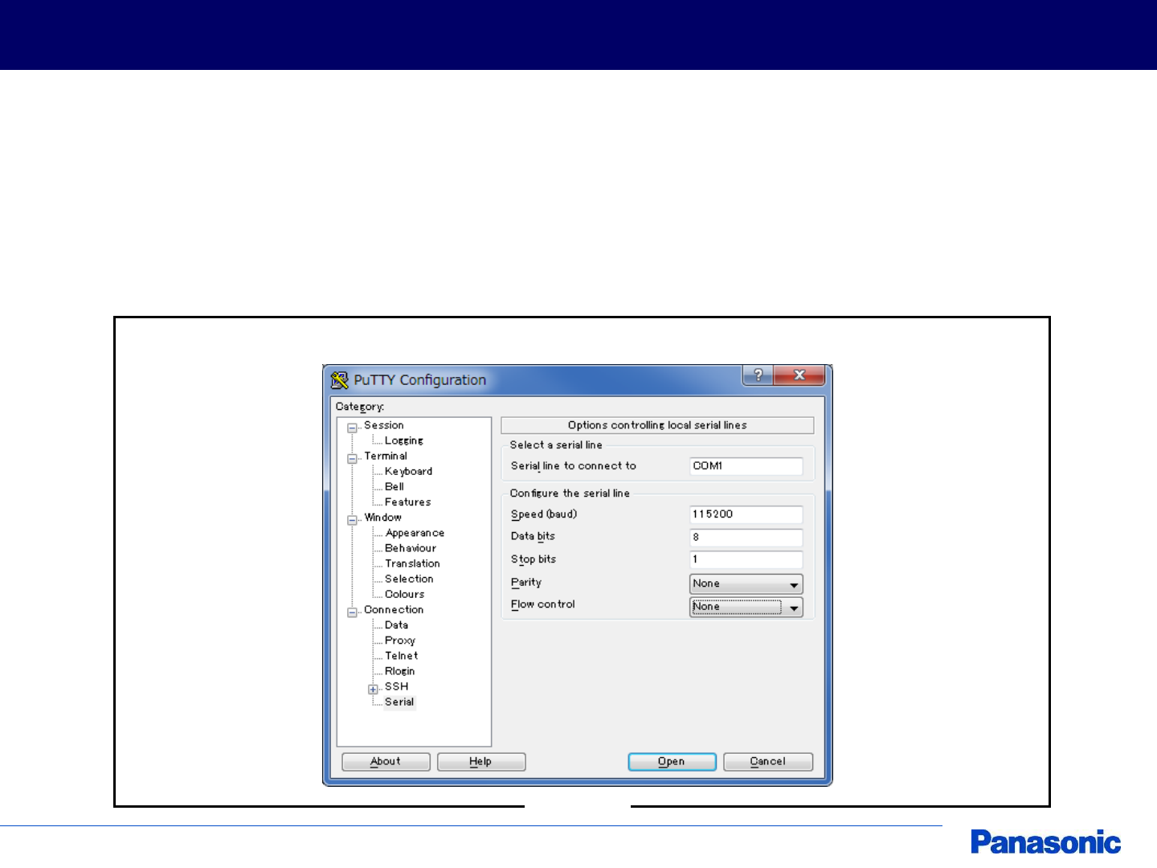Image resolution: width=1157 pixels, height=868 pixels.
Task: Click the question mark help button in title bar
Action: tap(758, 375)
